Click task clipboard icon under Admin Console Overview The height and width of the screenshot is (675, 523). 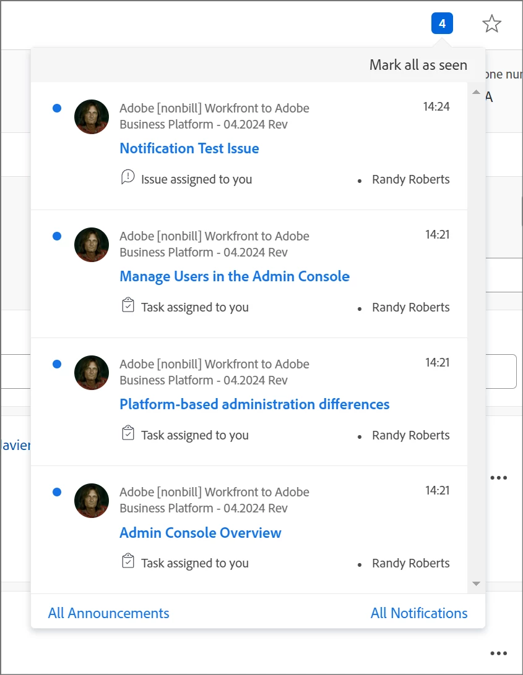[x=128, y=561]
